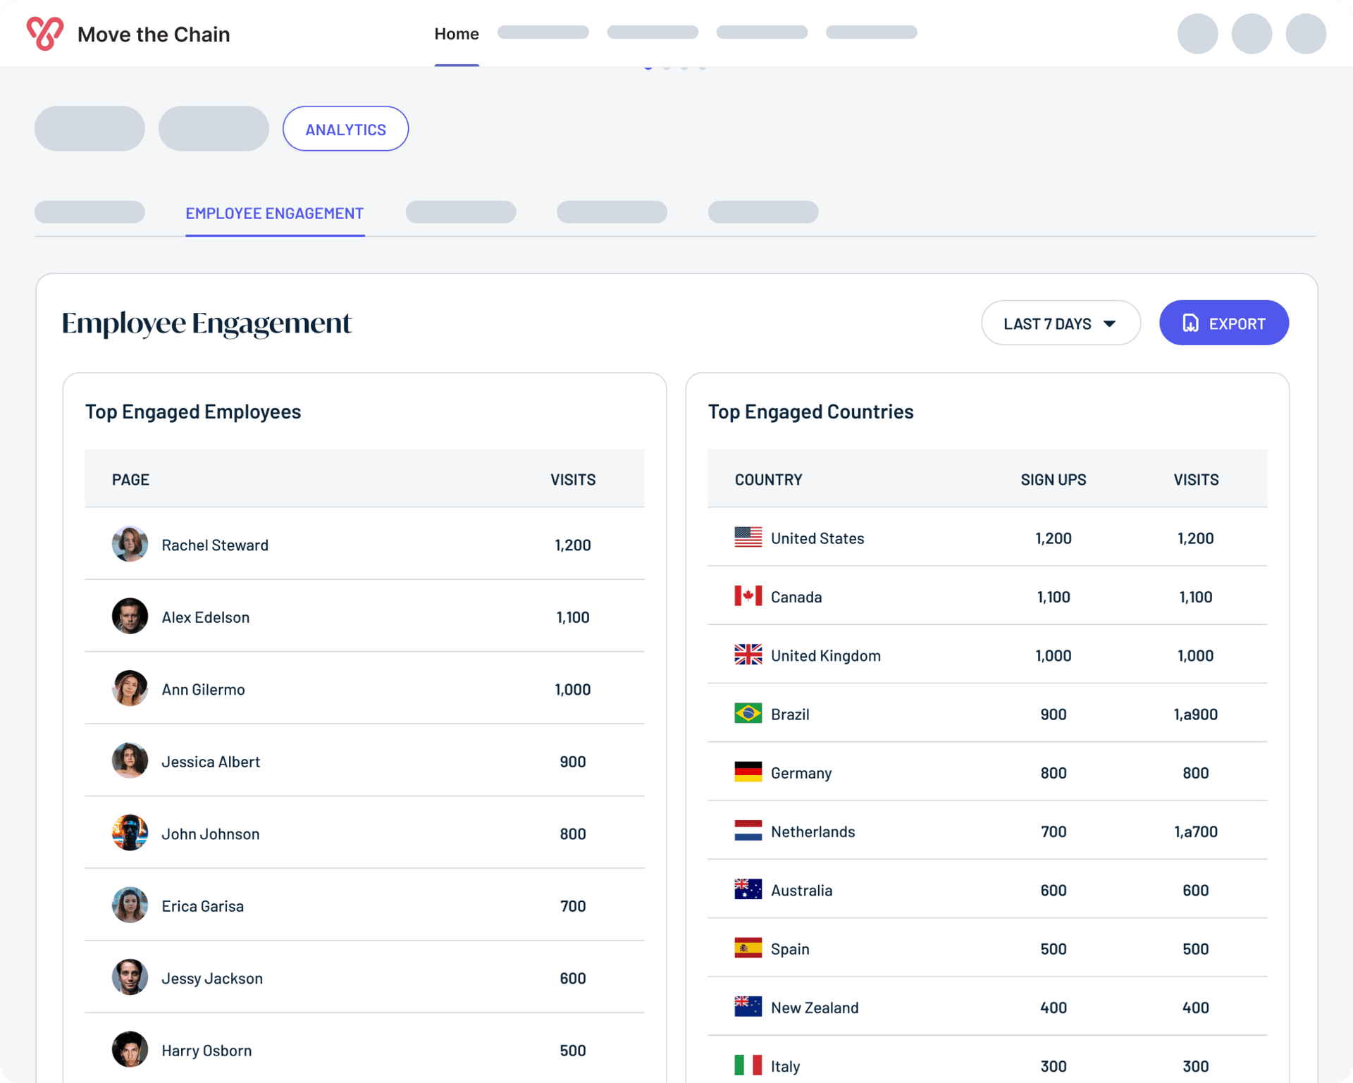Click Jessica Albert's avatar

(130, 761)
